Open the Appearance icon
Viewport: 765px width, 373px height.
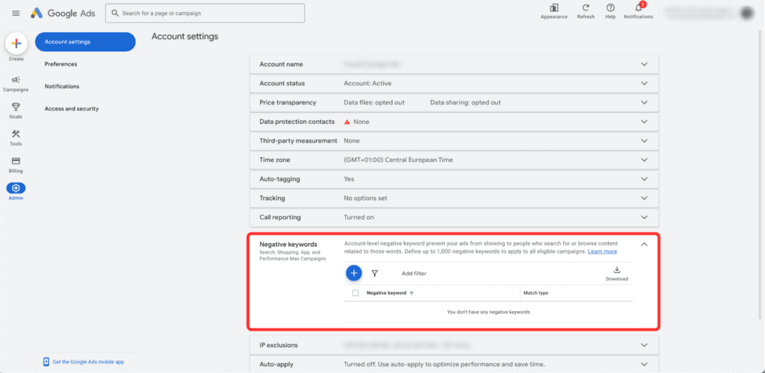(x=554, y=8)
